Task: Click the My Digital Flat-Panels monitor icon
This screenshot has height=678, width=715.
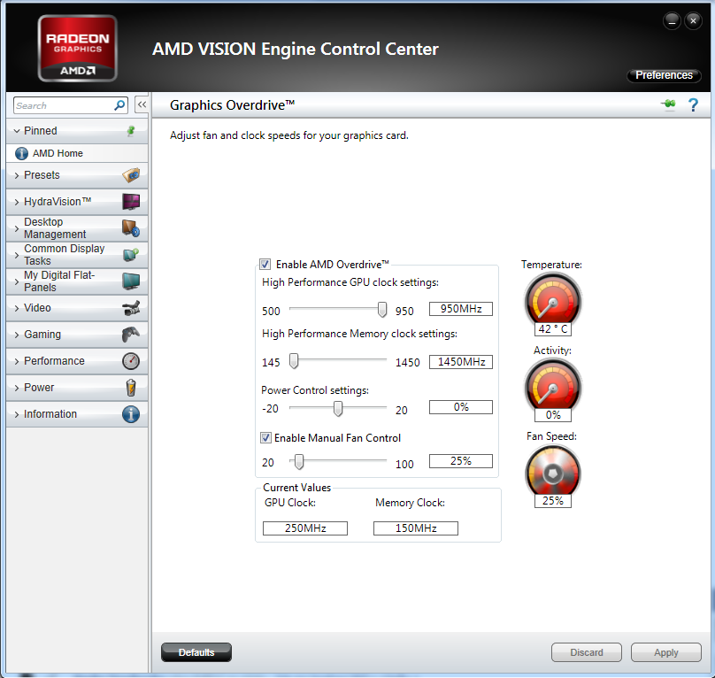Action: [131, 281]
